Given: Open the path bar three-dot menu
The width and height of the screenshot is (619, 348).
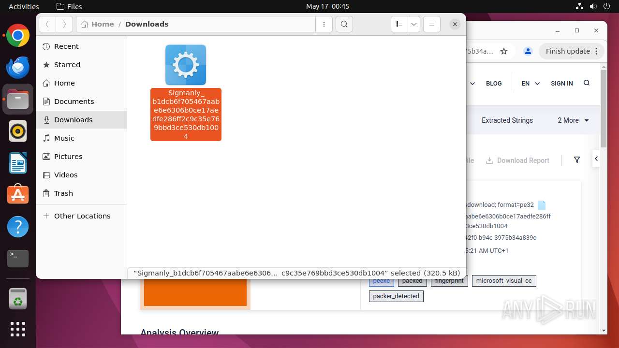Looking at the screenshot, I should click(324, 24).
